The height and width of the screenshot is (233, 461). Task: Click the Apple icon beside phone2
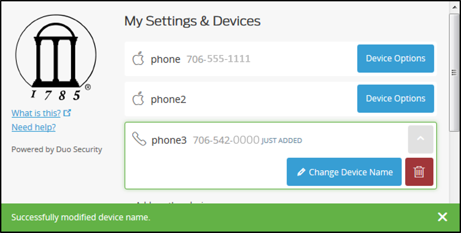pyautogui.click(x=138, y=98)
